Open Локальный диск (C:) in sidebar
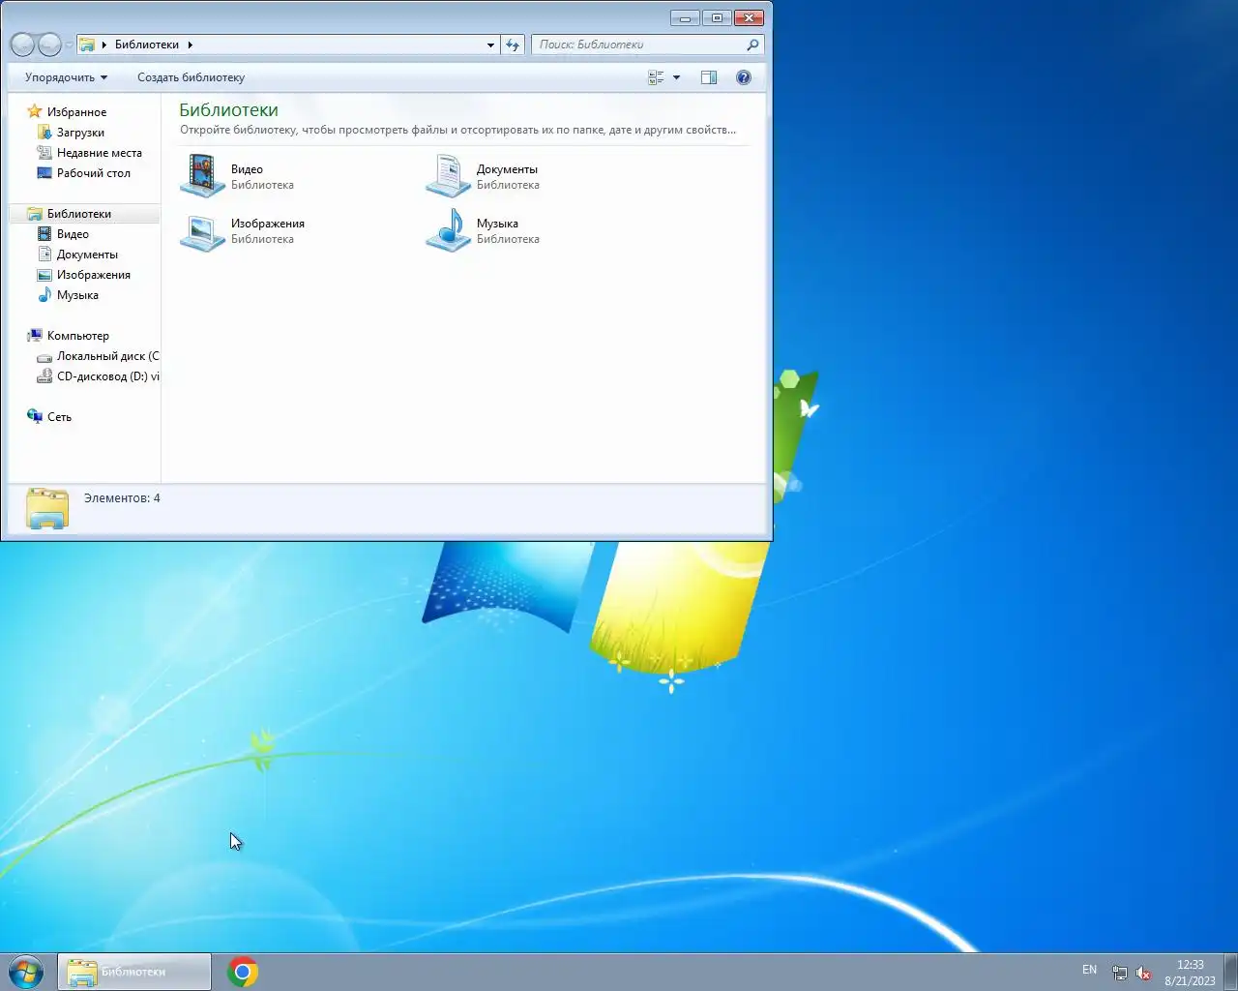The image size is (1238, 991). (98, 356)
